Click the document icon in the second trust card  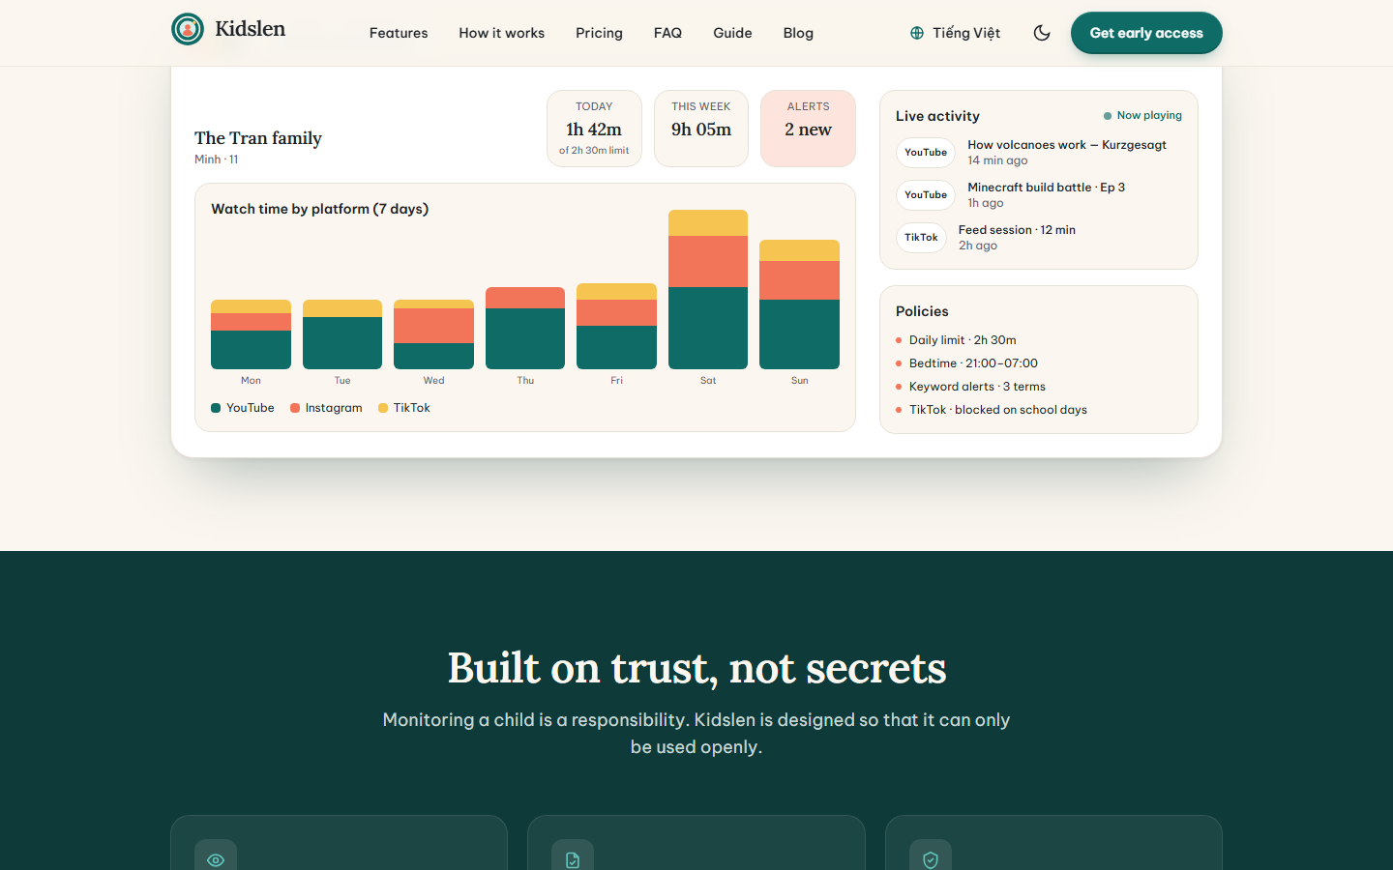[x=573, y=859]
